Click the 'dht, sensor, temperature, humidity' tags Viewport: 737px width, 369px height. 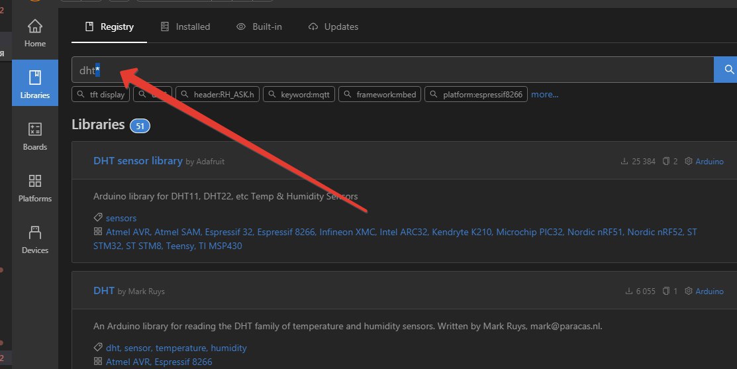(x=176, y=348)
